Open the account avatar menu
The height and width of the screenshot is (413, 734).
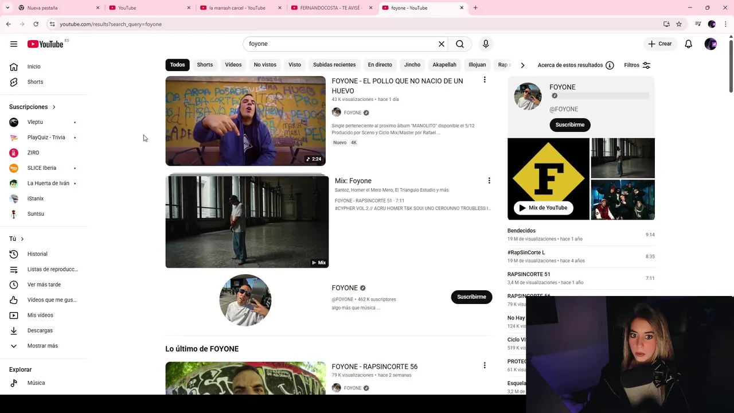click(x=710, y=44)
